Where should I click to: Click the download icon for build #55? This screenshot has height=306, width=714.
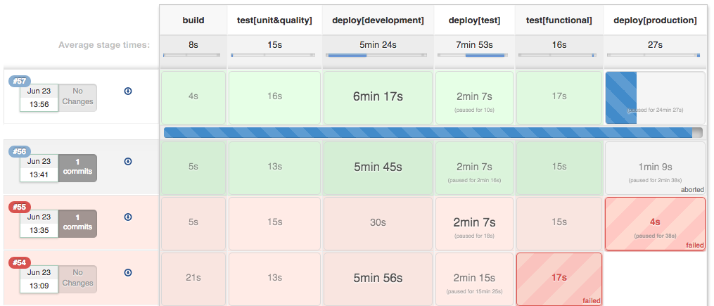click(x=128, y=217)
